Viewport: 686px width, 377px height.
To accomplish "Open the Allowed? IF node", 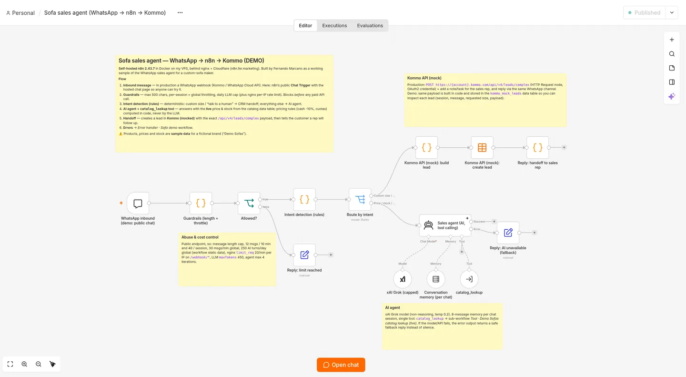I will pyautogui.click(x=249, y=204).
